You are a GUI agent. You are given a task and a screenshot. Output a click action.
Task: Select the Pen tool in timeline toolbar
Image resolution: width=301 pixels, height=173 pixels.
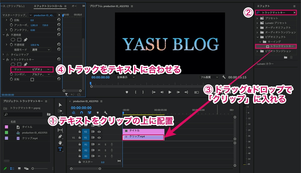click(60, 136)
